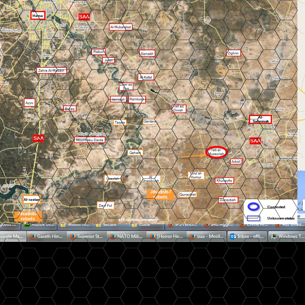305x305 pixels.
Task: Switch to Superior St... Firefox taskbar window
Action: click(87, 236)
